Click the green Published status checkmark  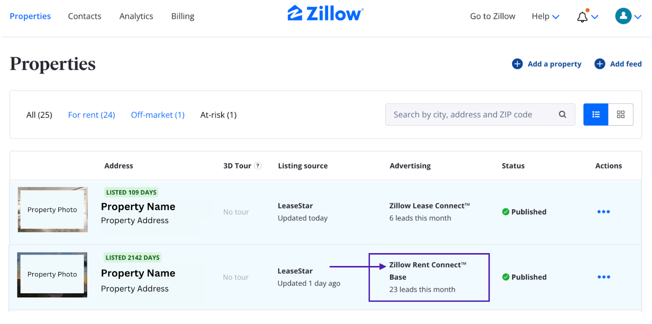point(505,212)
